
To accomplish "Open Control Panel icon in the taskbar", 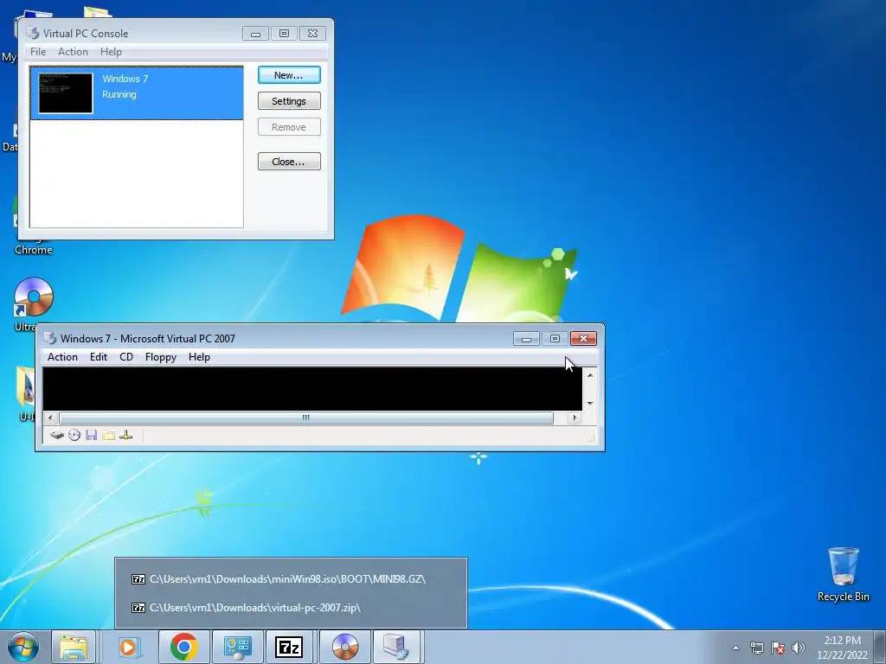I will pyautogui.click(x=237, y=647).
